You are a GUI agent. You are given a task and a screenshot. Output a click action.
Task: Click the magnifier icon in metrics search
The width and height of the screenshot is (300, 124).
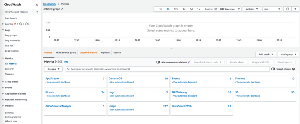pyautogui.click(x=69, y=69)
